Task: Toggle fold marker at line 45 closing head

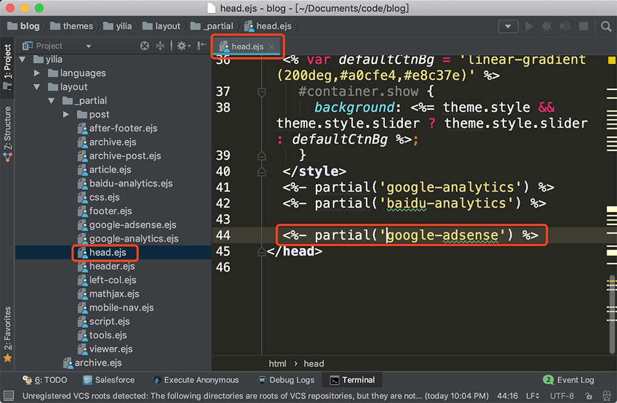Action: click(261, 251)
